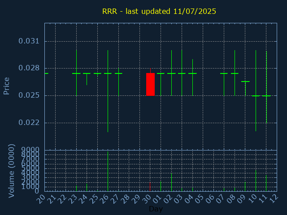Click the Volume (0000) axis title
Viewport: 287px width, 215px height.
11,171
